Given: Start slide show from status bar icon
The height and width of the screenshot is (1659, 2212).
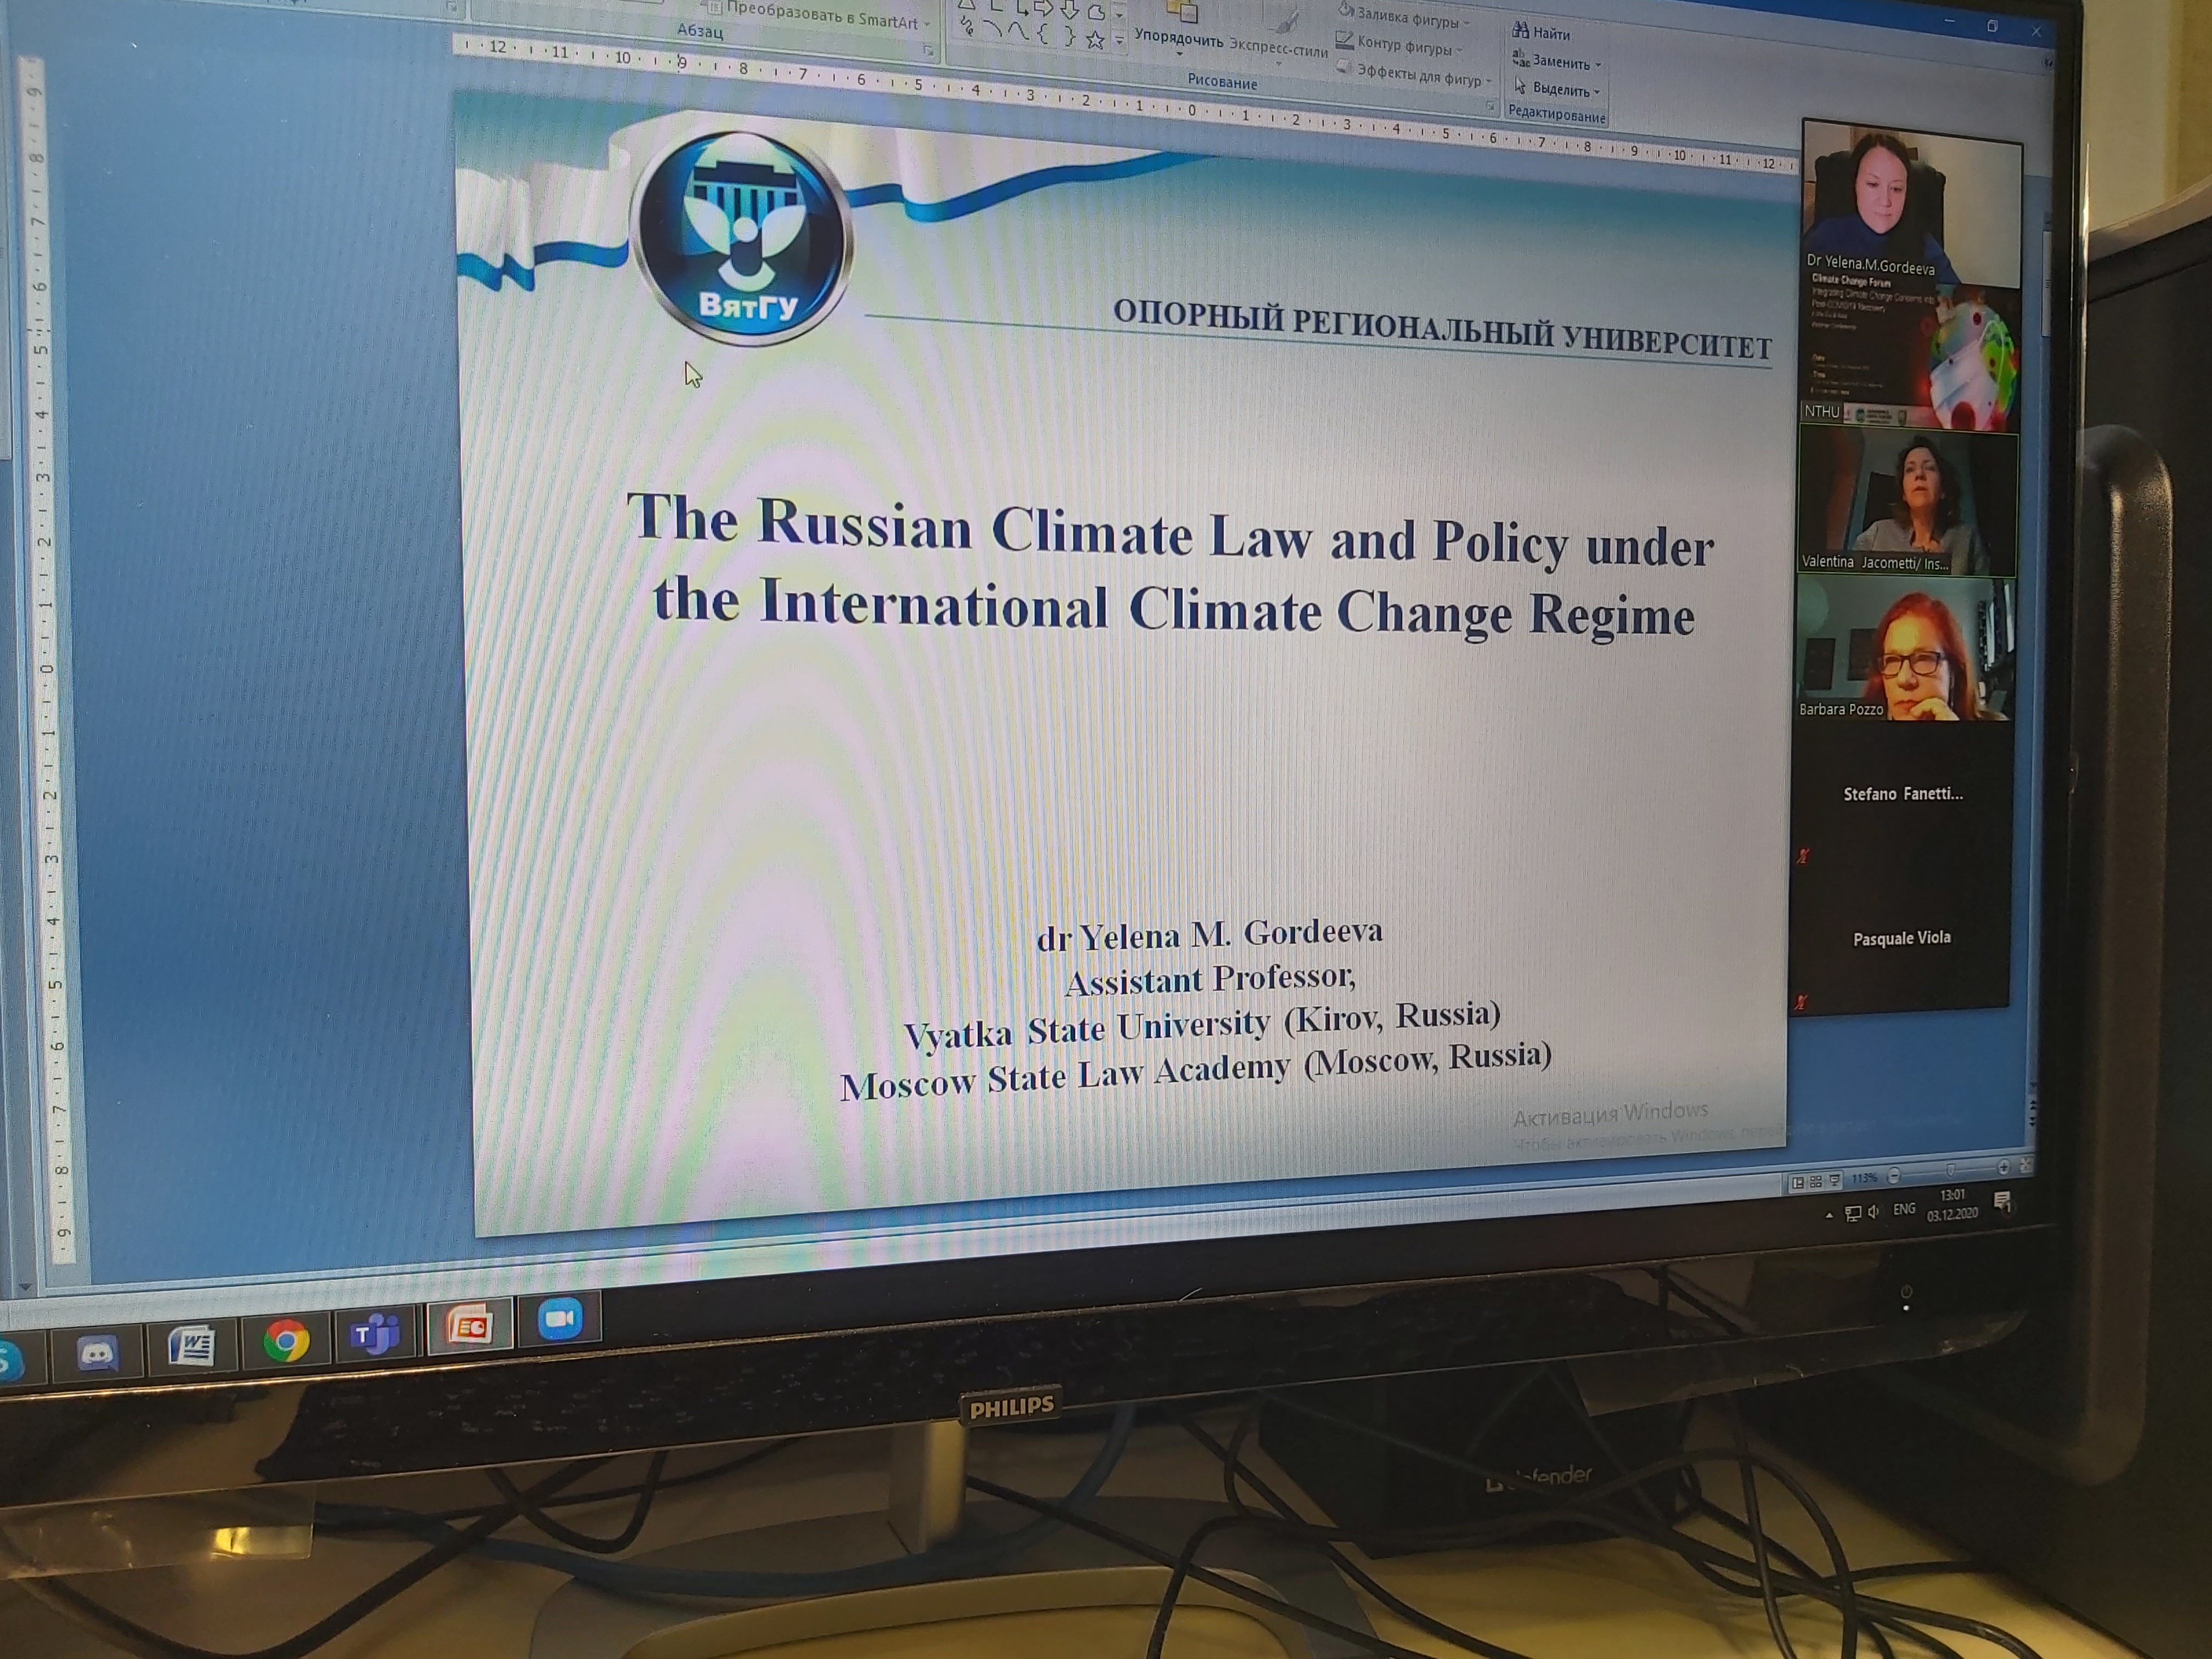Looking at the screenshot, I should pos(1834,1180).
